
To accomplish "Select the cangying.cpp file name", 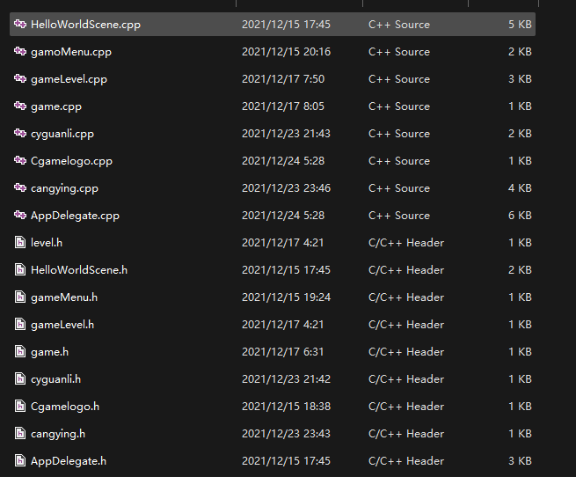I will (64, 188).
